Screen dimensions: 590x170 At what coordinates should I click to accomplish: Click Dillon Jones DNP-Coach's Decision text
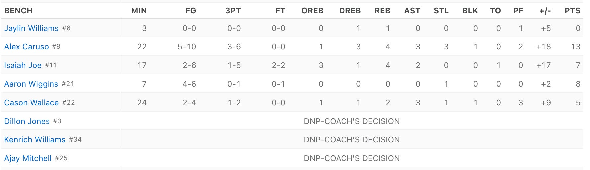pyautogui.click(x=351, y=121)
